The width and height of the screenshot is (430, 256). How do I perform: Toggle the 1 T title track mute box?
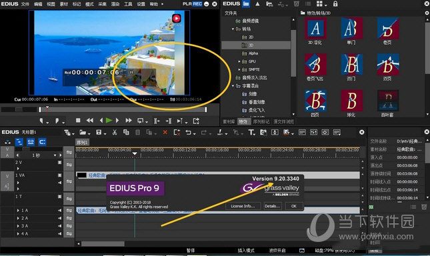(x=60, y=197)
